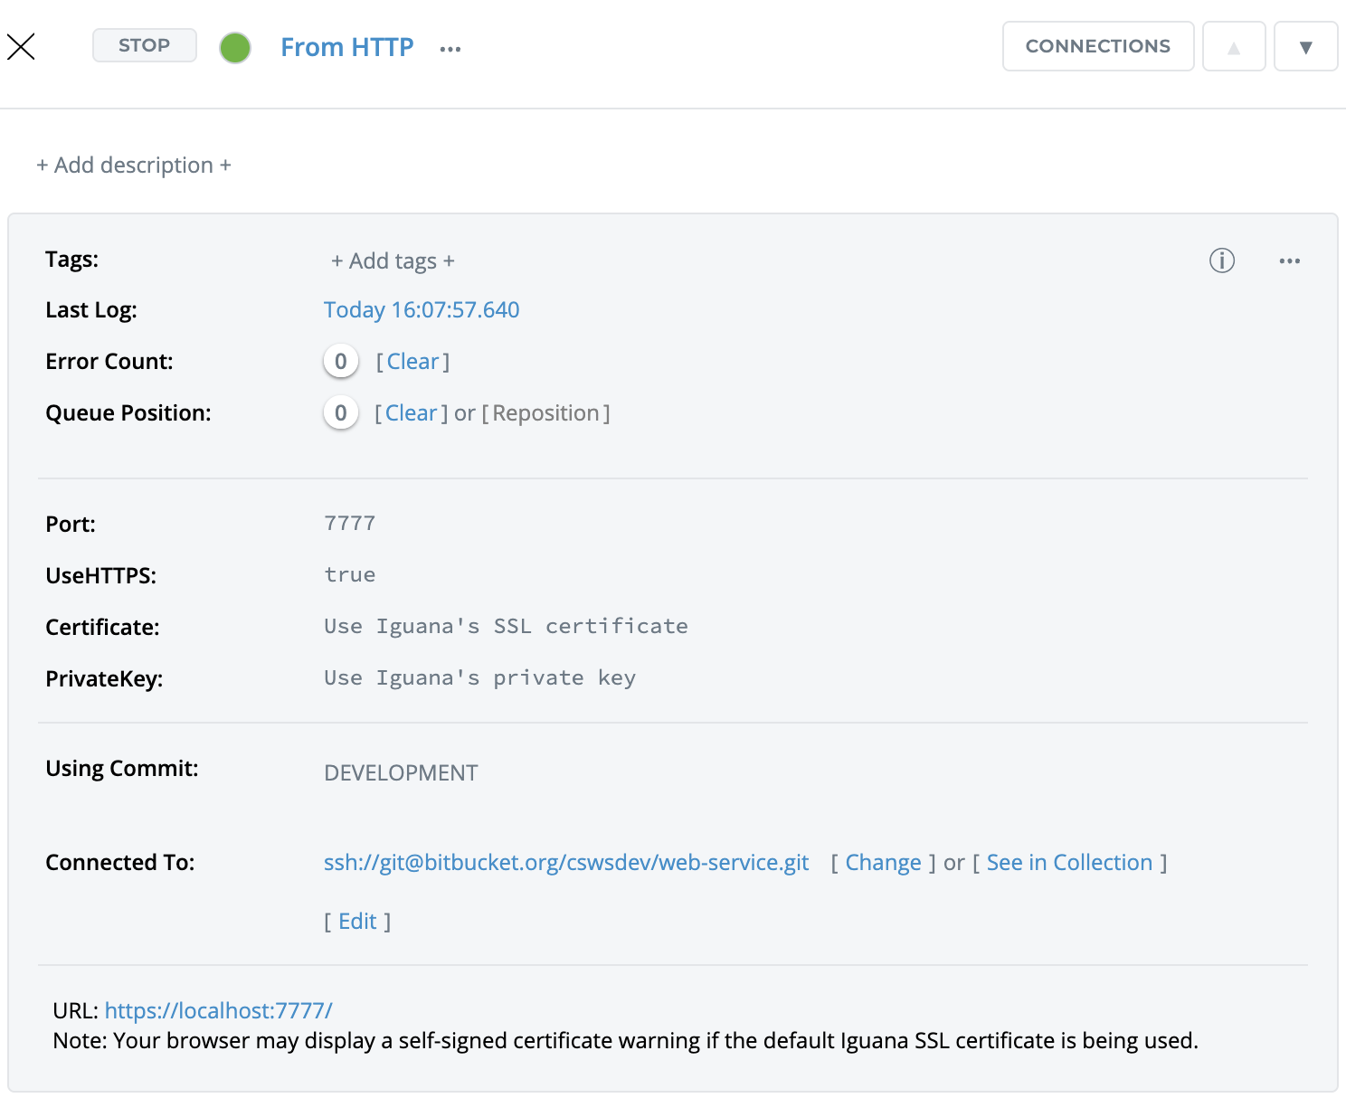This screenshot has width=1346, height=1098.
Task: Clear the Queue Position
Action: [412, 413]
